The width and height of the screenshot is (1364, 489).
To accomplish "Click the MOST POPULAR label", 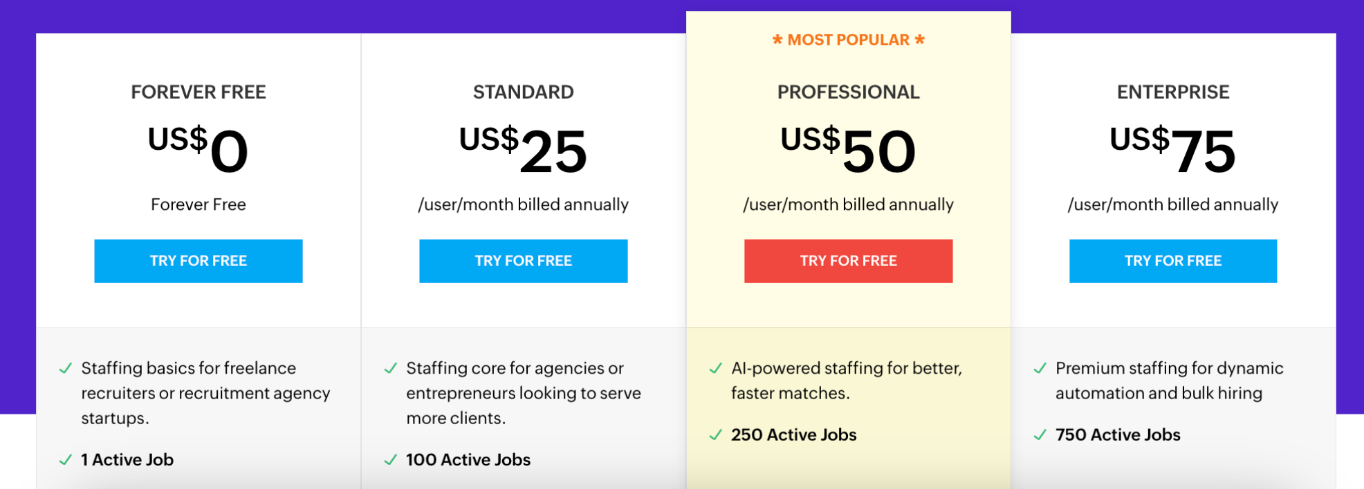I will pyautogui.click(x=848, y=39).
